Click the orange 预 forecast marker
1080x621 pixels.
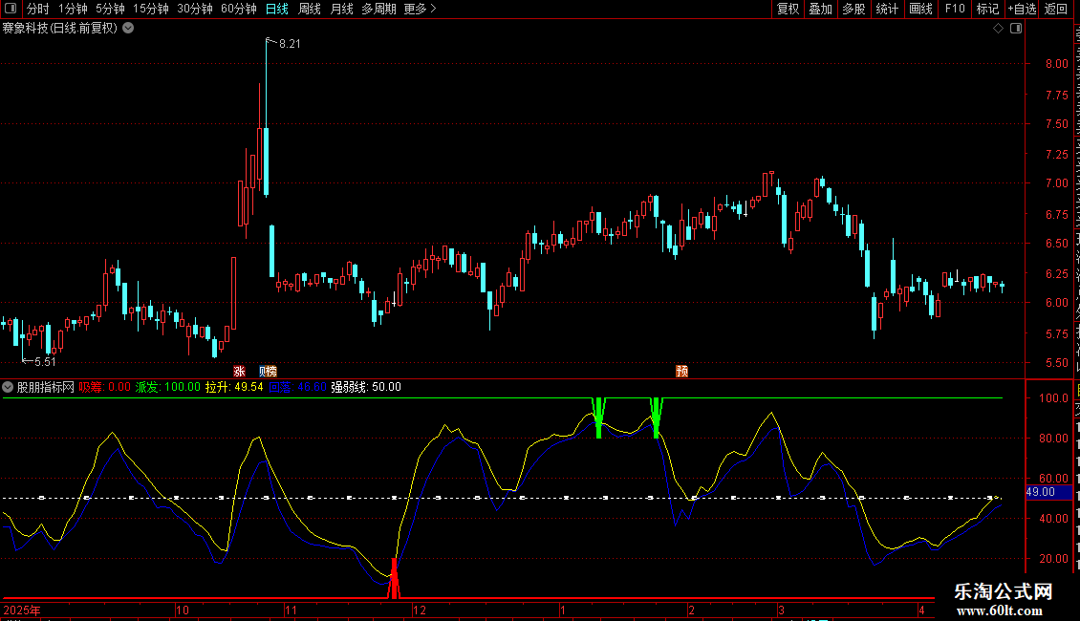click(x=681, y=371)
